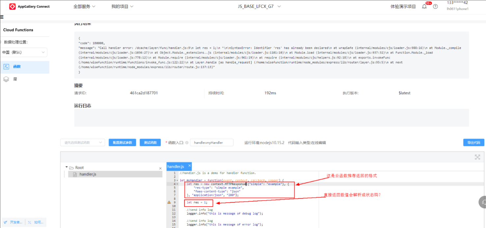Click the 如何 bottom link
Screen dimensions: 486x228
tap(36, 222)
